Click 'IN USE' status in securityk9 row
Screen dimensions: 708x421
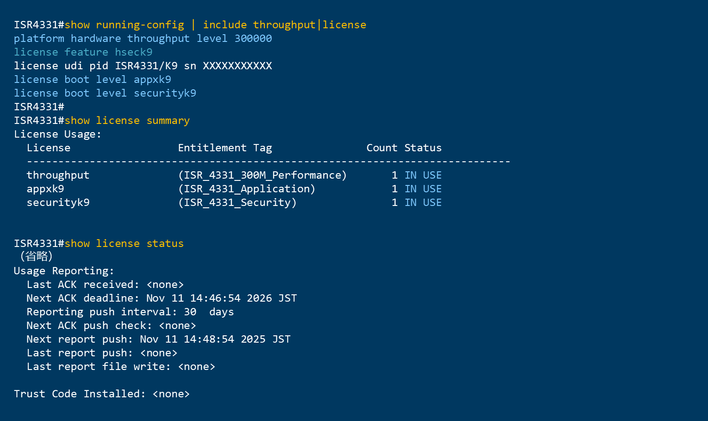click(x=423, y=203)
